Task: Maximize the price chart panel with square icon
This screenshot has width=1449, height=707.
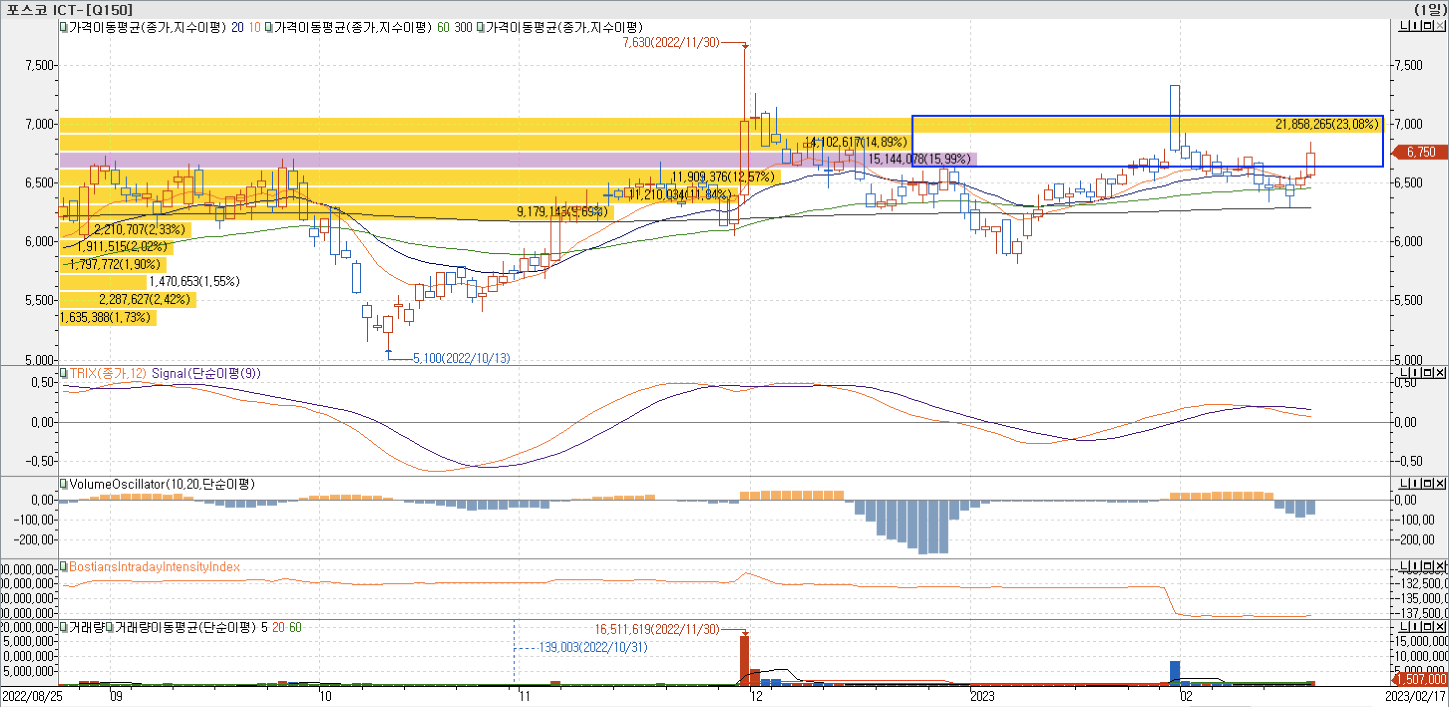Action: coord(1428,25)
